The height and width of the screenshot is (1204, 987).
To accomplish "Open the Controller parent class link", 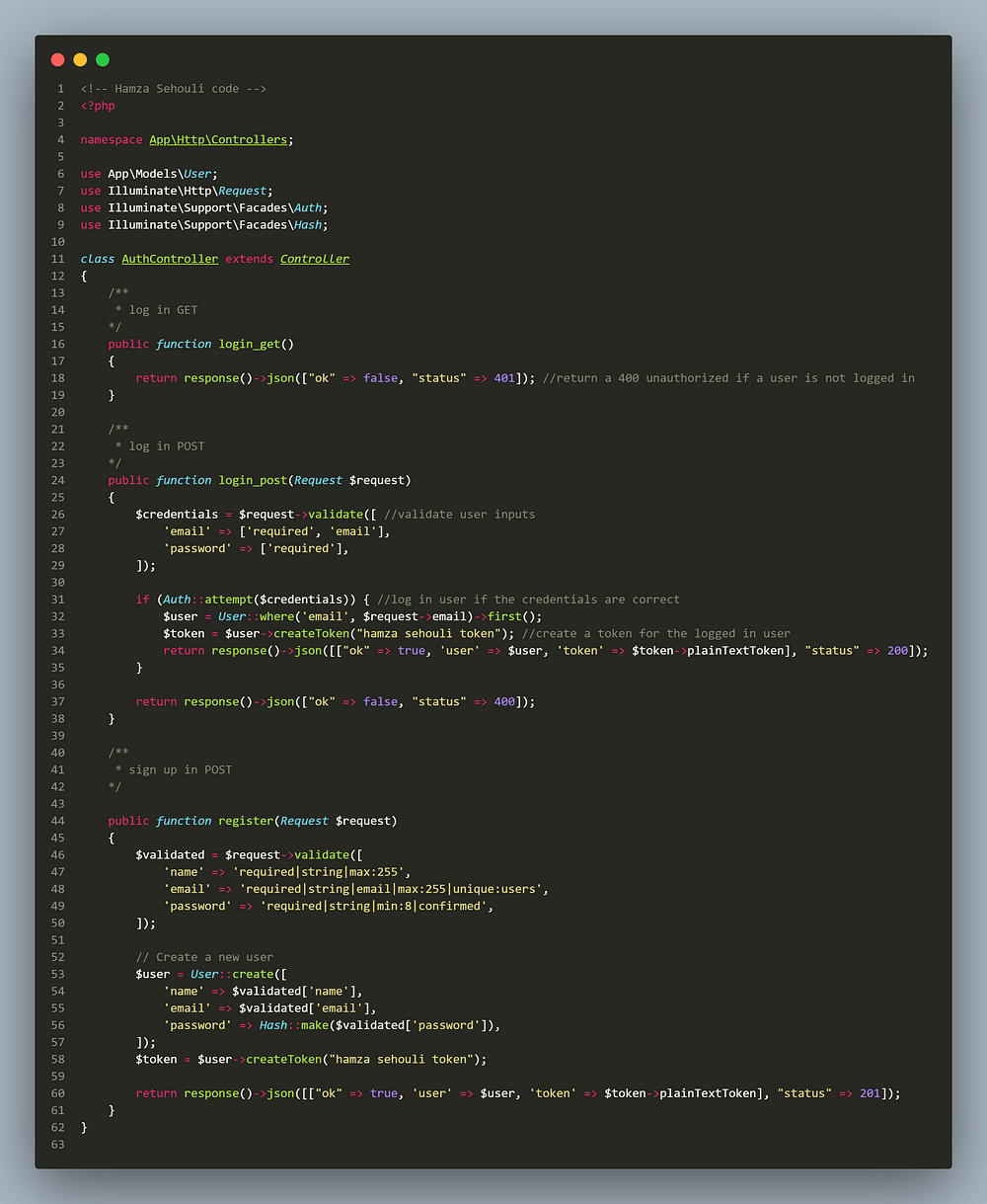I will [315, 259].
